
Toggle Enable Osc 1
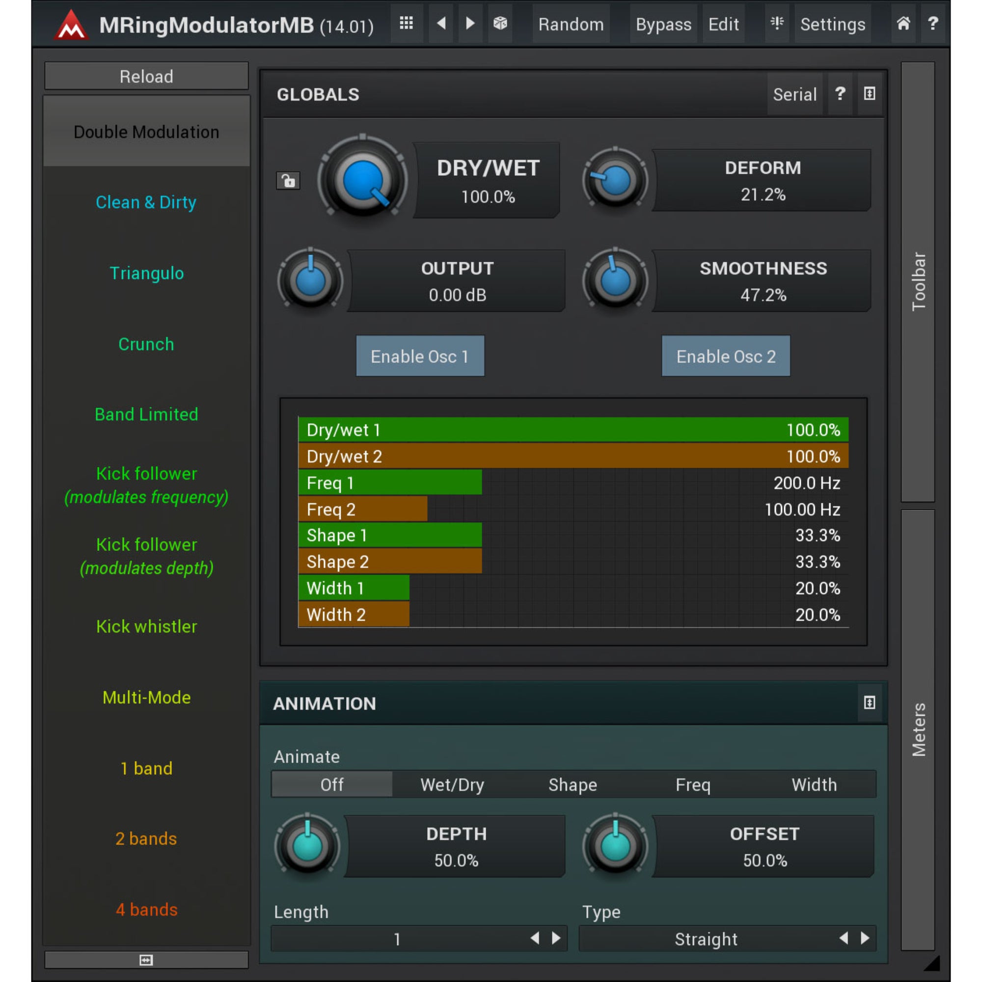tap(420, 356)
